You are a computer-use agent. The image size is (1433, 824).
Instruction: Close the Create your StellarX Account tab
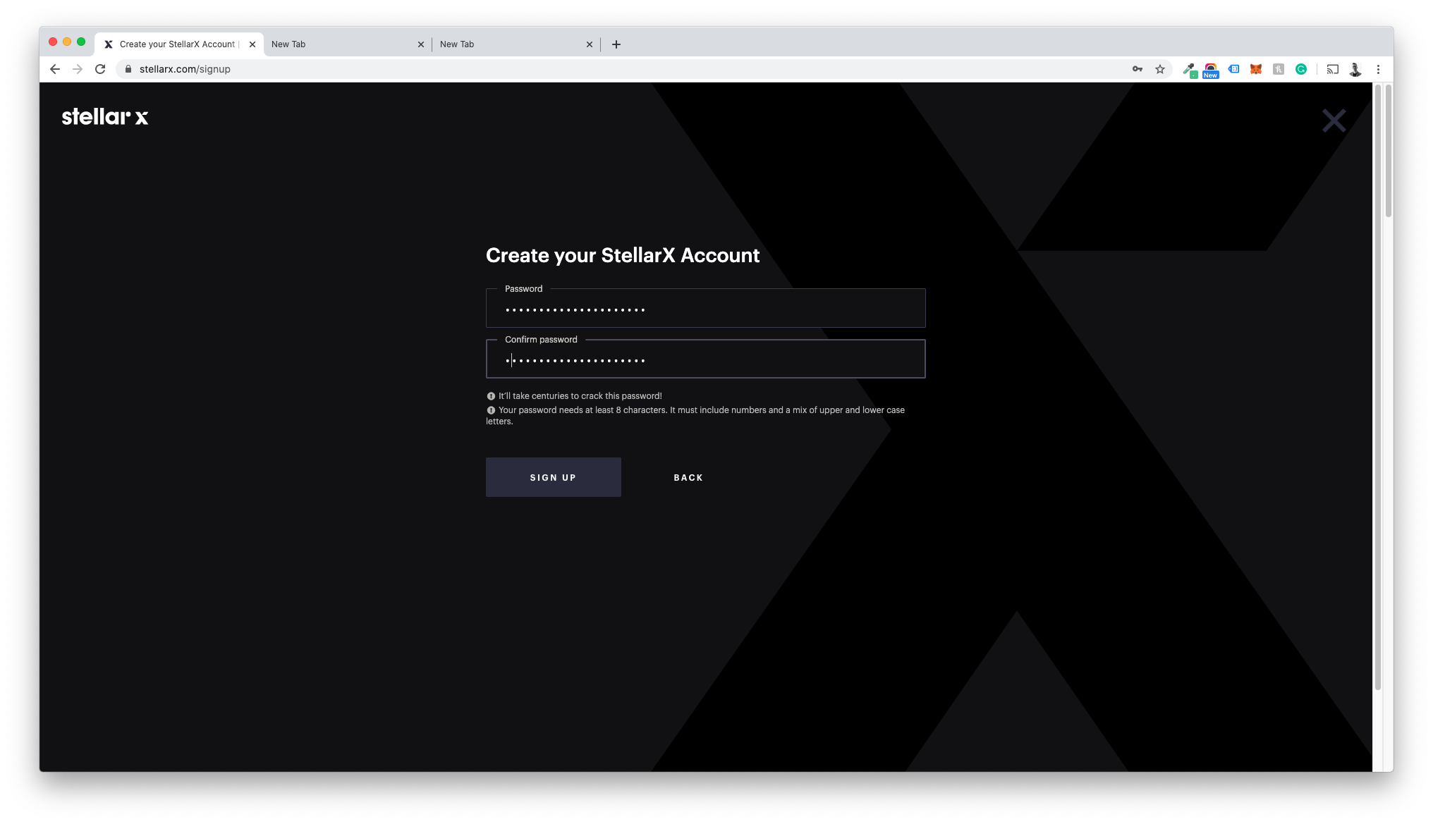click(252, 44)
